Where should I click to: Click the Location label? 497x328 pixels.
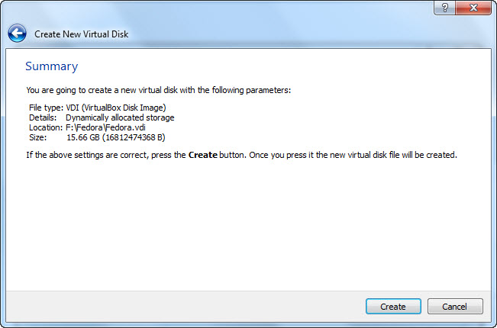point(46,127)
